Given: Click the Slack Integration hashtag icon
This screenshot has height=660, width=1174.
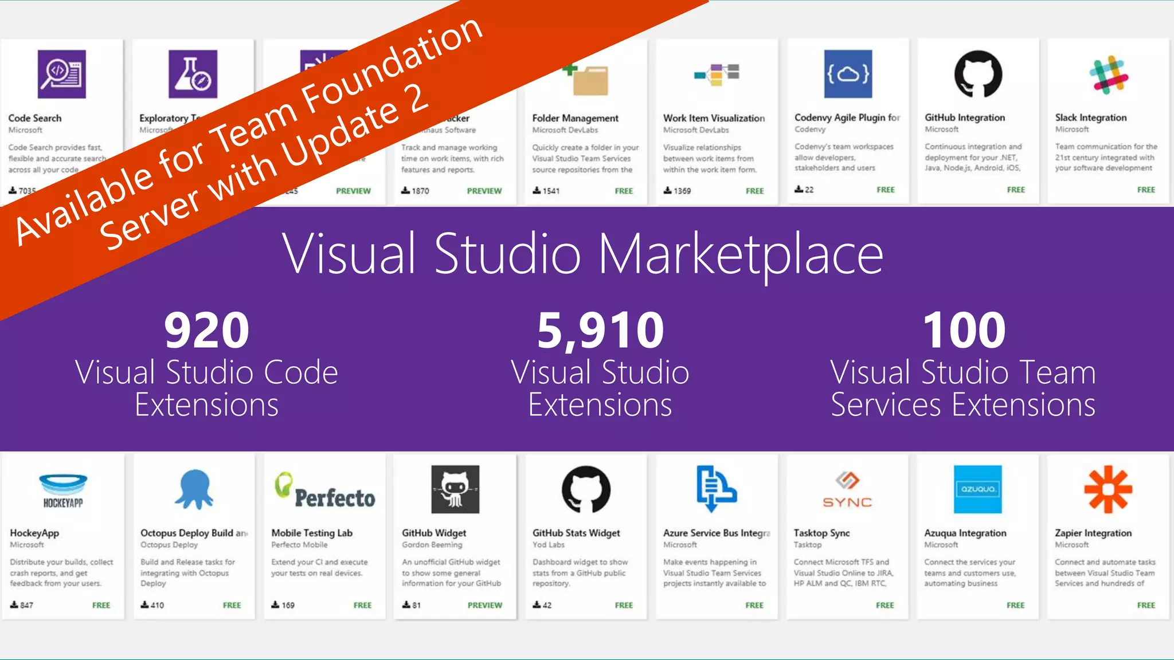Looking at the screenshot, I should [1109, 74].
